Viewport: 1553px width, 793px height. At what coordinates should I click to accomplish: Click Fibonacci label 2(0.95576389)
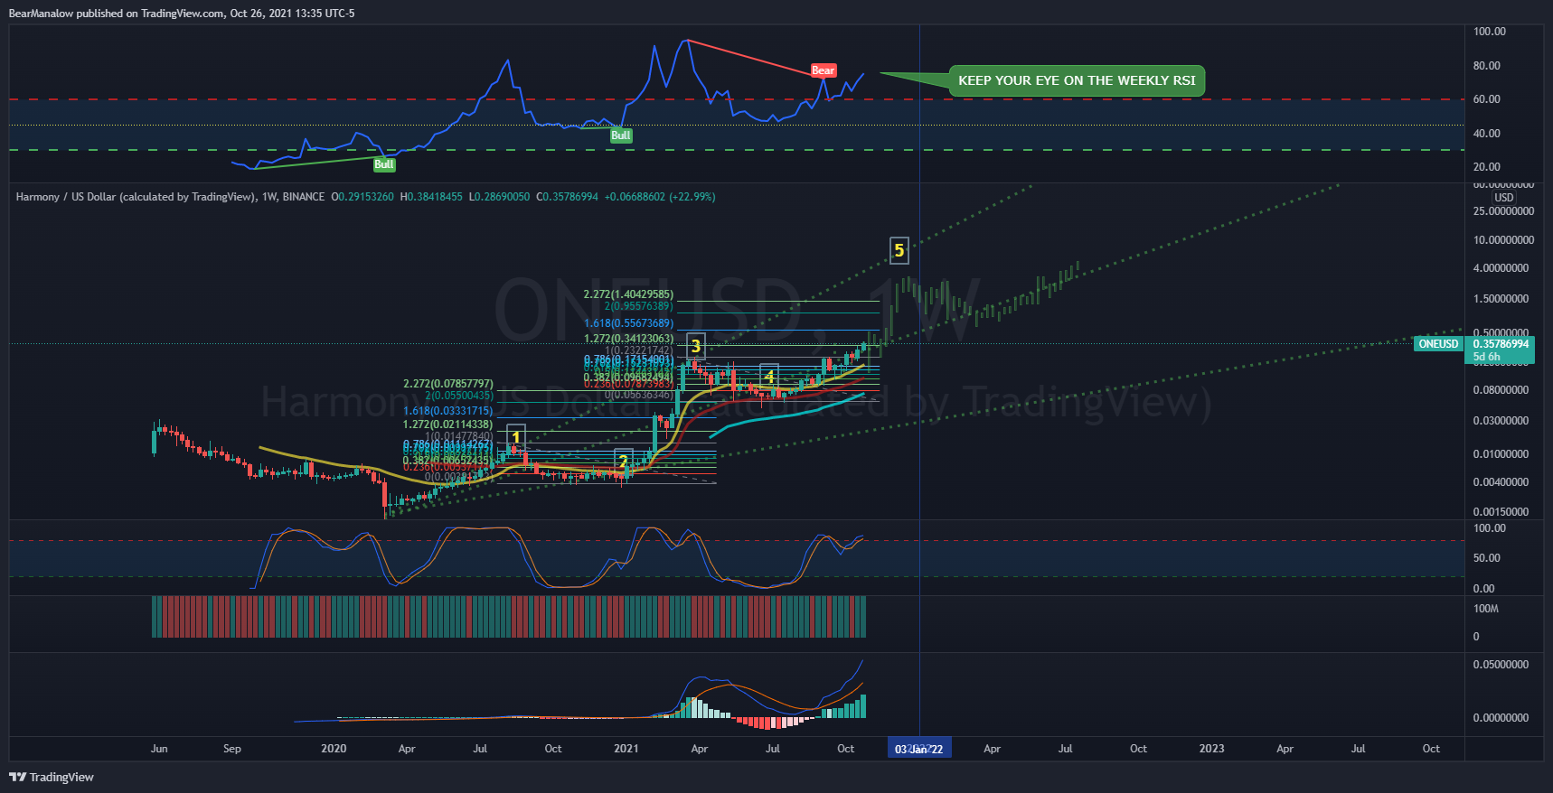click(x=639, y=306)
